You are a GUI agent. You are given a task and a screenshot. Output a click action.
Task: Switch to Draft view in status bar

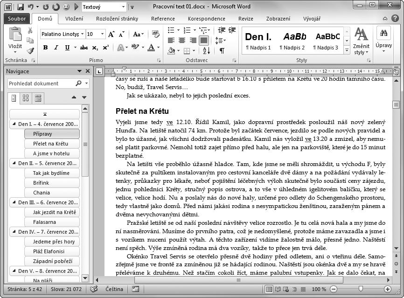(303, 289)
